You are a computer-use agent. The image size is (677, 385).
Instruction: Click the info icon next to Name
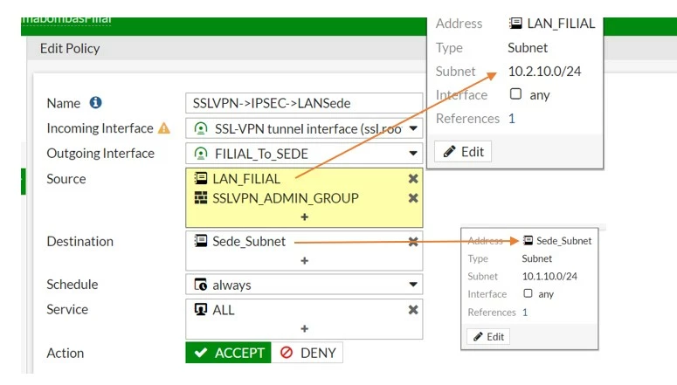tap(95, 103)
